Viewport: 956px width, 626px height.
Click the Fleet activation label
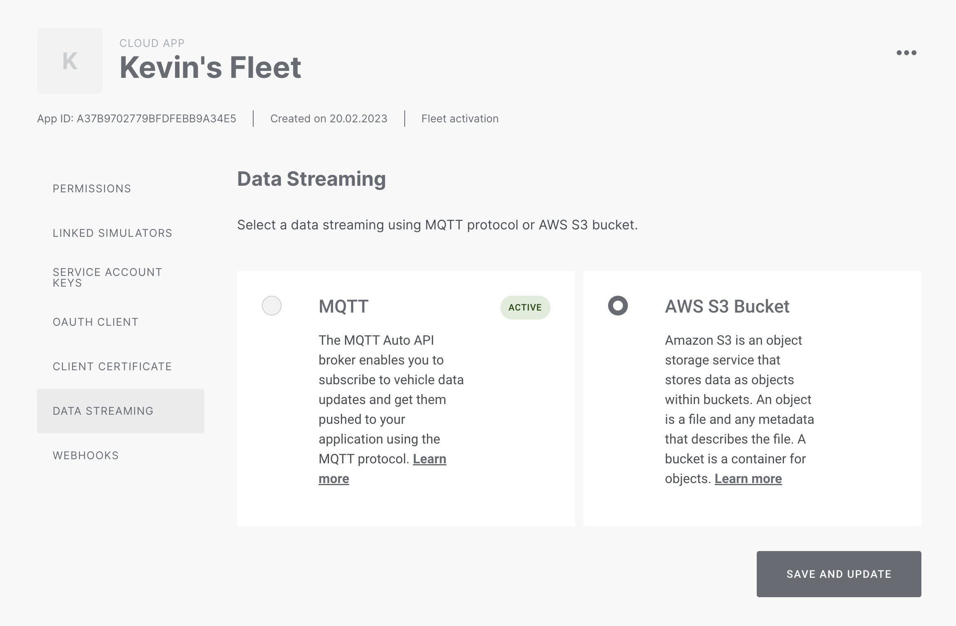[x=460, y=119]
